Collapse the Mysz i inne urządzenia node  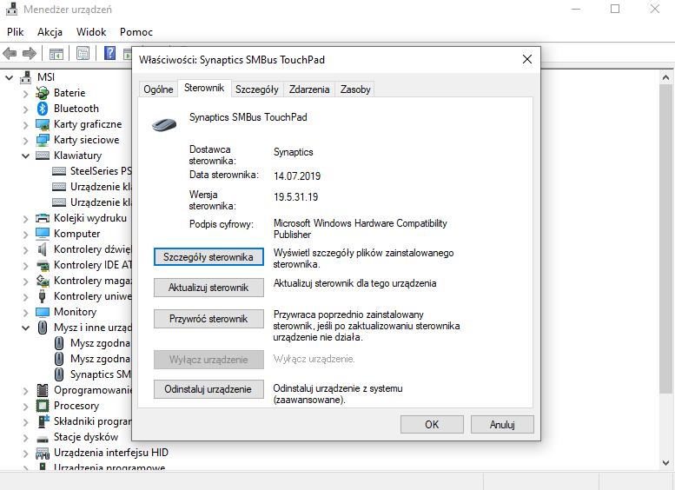(x=25, y=328)
